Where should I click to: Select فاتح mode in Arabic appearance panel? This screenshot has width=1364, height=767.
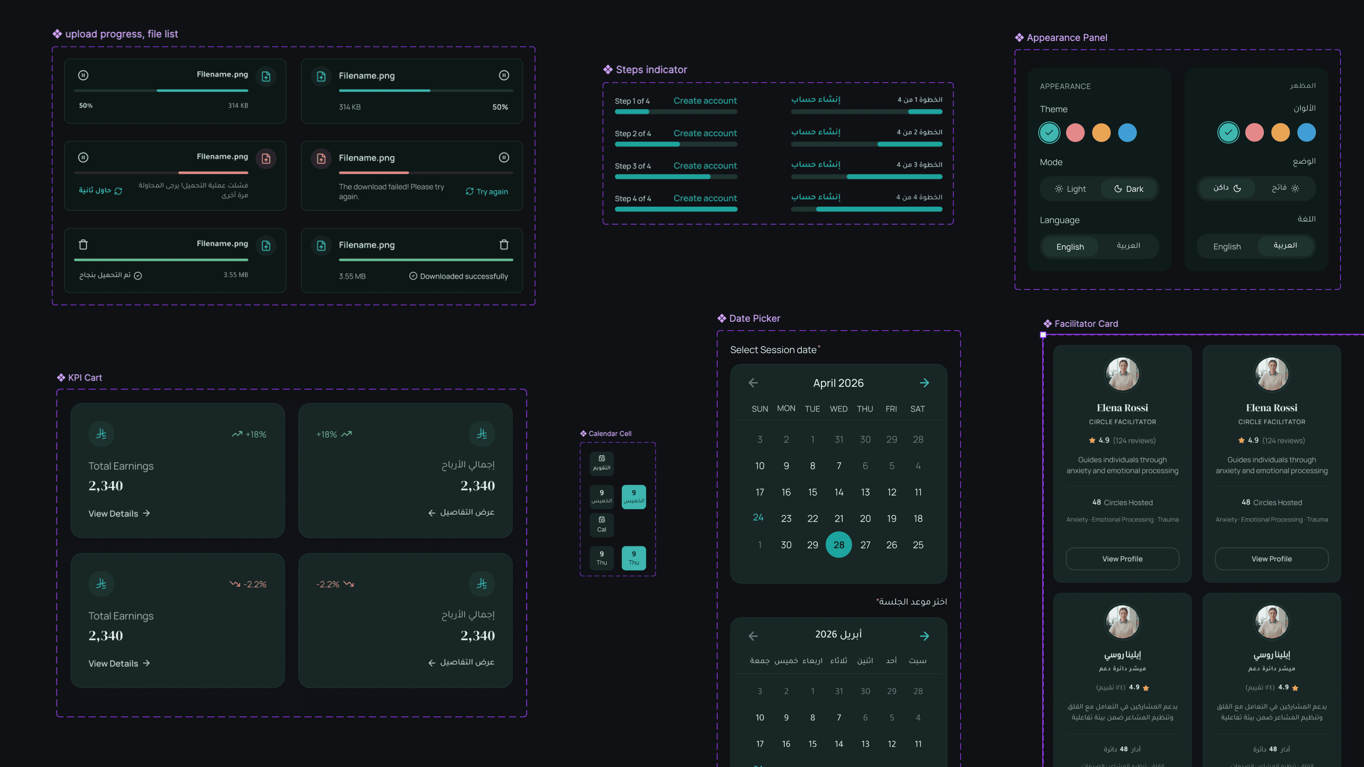[1285, 188]
